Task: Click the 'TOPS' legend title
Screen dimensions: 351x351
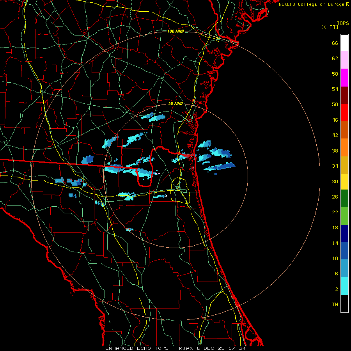Action: 343,23
